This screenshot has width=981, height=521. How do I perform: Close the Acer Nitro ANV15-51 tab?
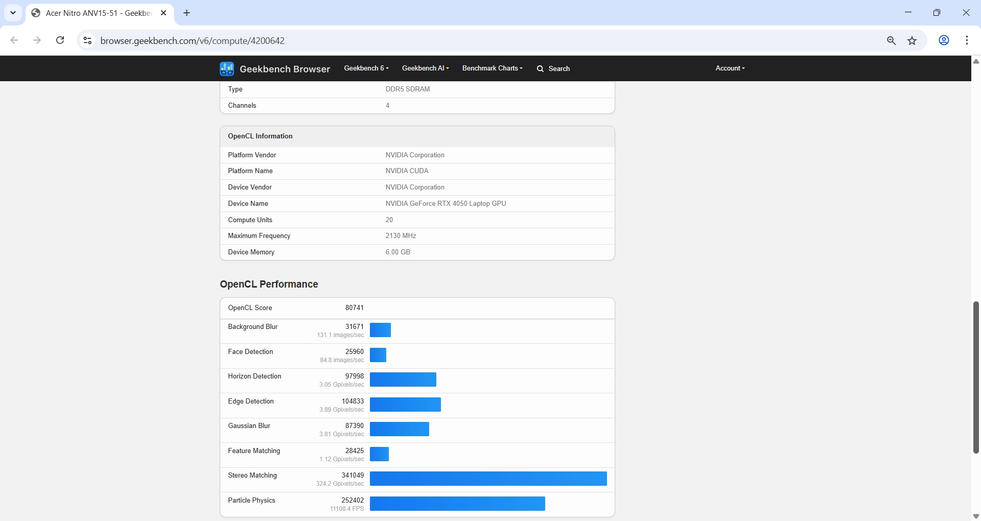pyautogui.click(x=163, y=13)
